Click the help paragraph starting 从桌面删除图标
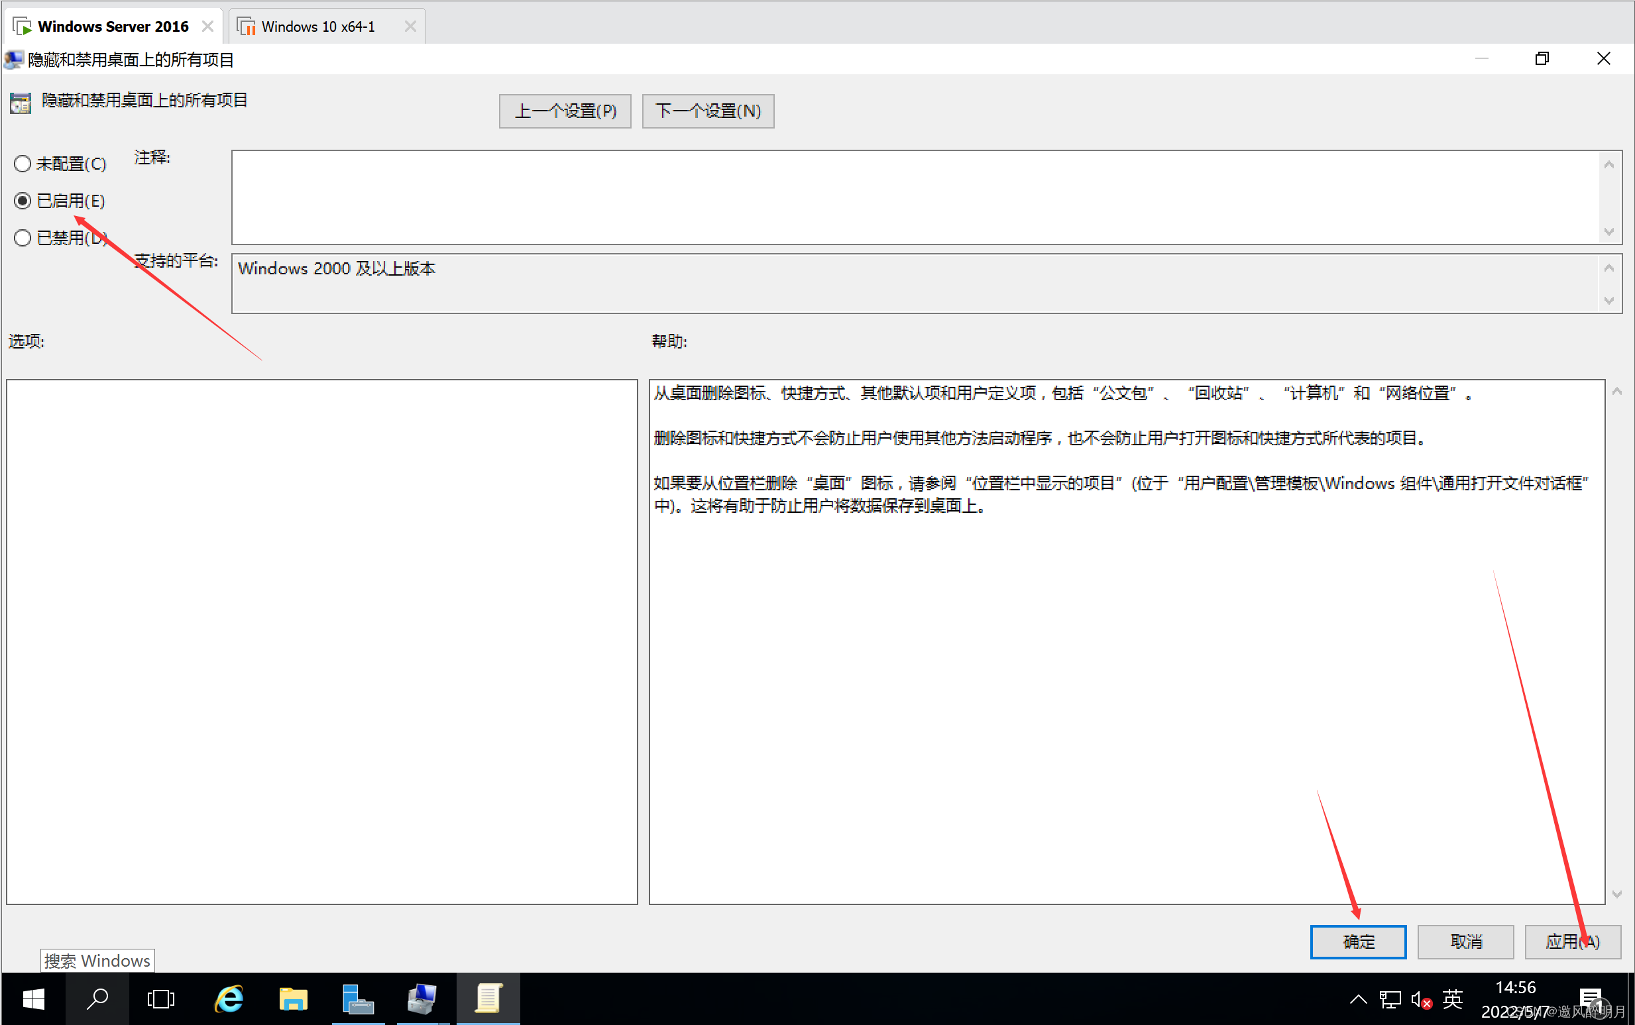The width and height of the screenshot is (1635, 1025). [1062, 393]
